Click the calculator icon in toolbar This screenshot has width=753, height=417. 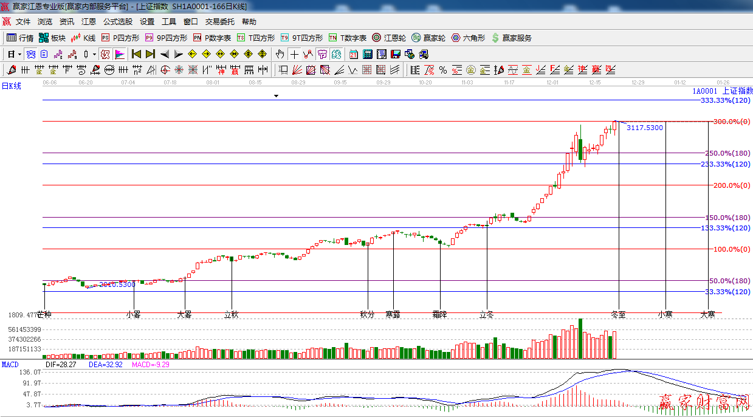point(367,54)
